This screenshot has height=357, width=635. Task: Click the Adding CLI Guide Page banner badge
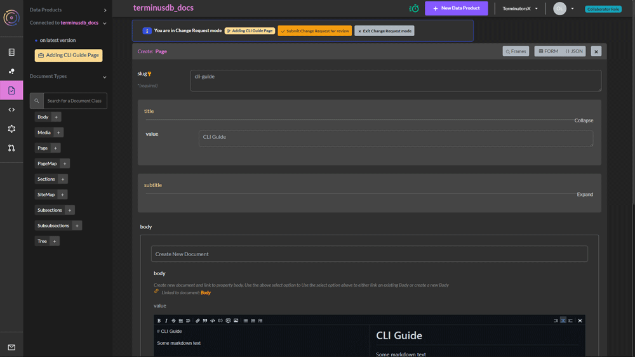point(250,30)
